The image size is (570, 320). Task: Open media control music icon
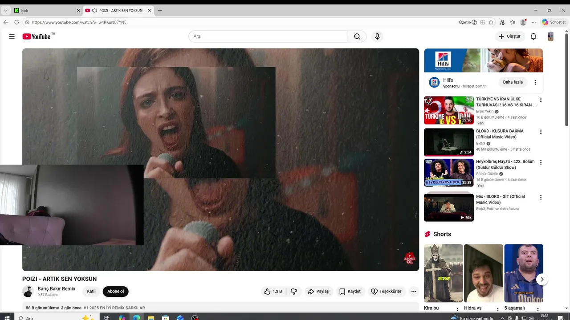(x=502, y=22)
